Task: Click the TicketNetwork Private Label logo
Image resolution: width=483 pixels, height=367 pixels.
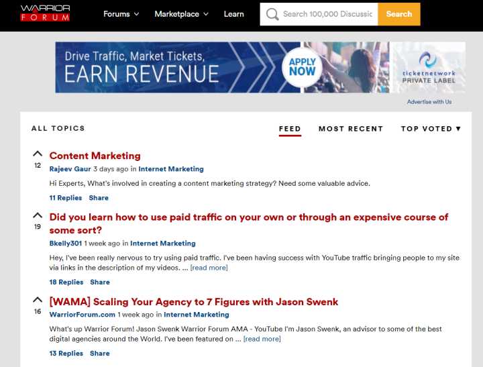Action: pos(428,68)
